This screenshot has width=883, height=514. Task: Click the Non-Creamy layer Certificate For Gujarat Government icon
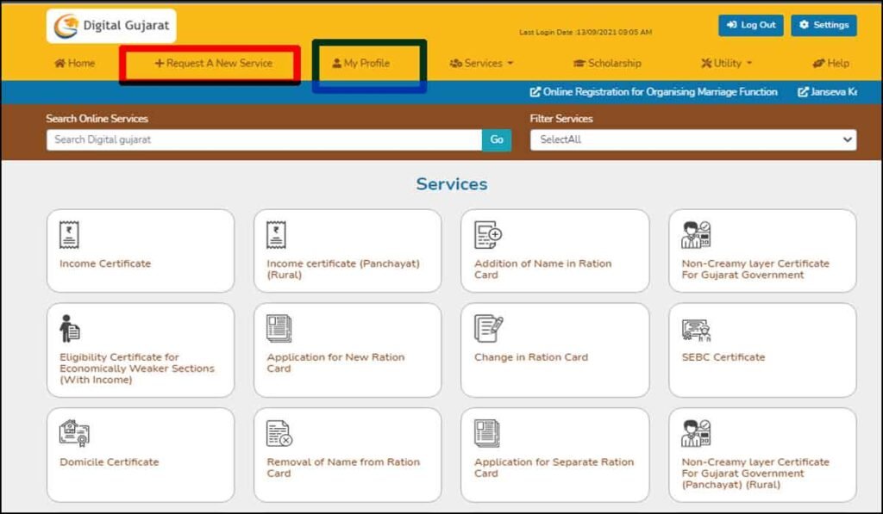coord(696,234)
